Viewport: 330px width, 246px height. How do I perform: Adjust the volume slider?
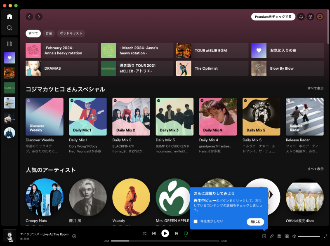[309, 237]
